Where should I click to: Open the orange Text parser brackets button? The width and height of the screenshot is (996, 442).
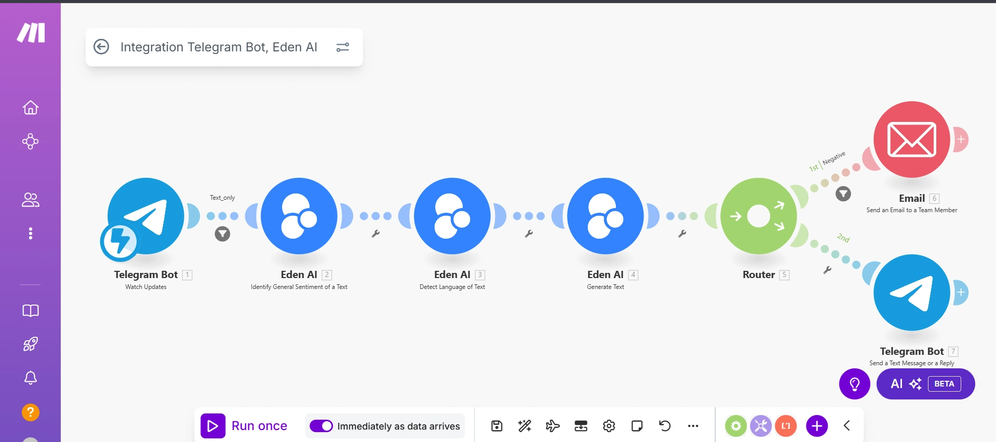[786, 426]
